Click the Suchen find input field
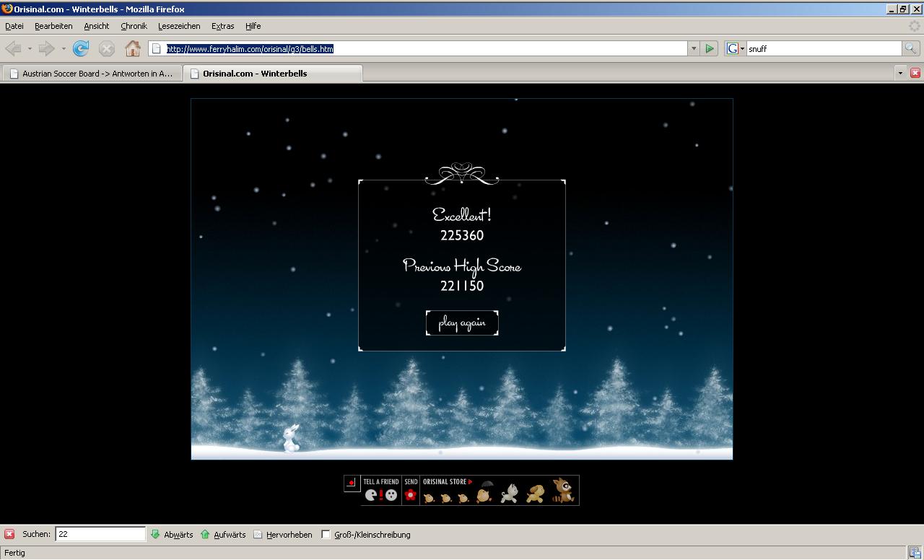 100,534
